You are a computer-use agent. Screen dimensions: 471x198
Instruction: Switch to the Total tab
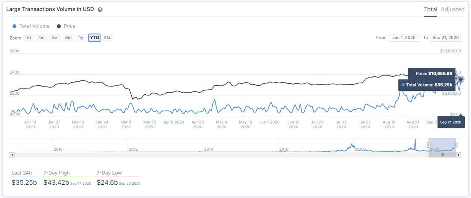pyautogui.click(x=431, y=9)
